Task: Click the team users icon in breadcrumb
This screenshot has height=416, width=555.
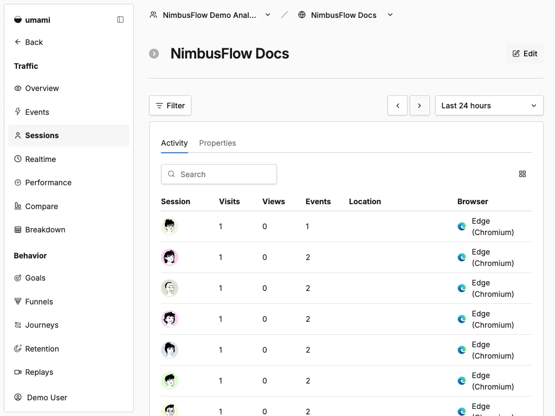Action: pyautogui.click(x=153, y=15)
